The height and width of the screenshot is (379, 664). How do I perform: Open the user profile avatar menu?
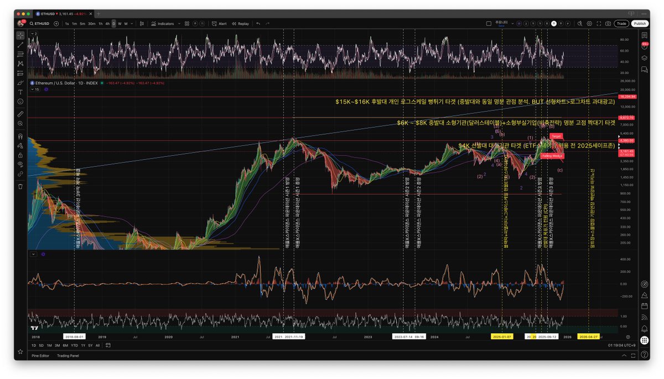(x=20, y=23)
